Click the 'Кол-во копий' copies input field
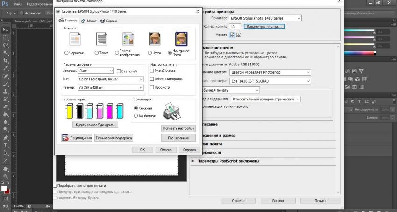The width and height of the screenshot is (397, 212). coord(235,27)
